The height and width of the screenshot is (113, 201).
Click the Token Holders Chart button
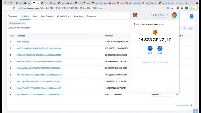pos(18,23)
